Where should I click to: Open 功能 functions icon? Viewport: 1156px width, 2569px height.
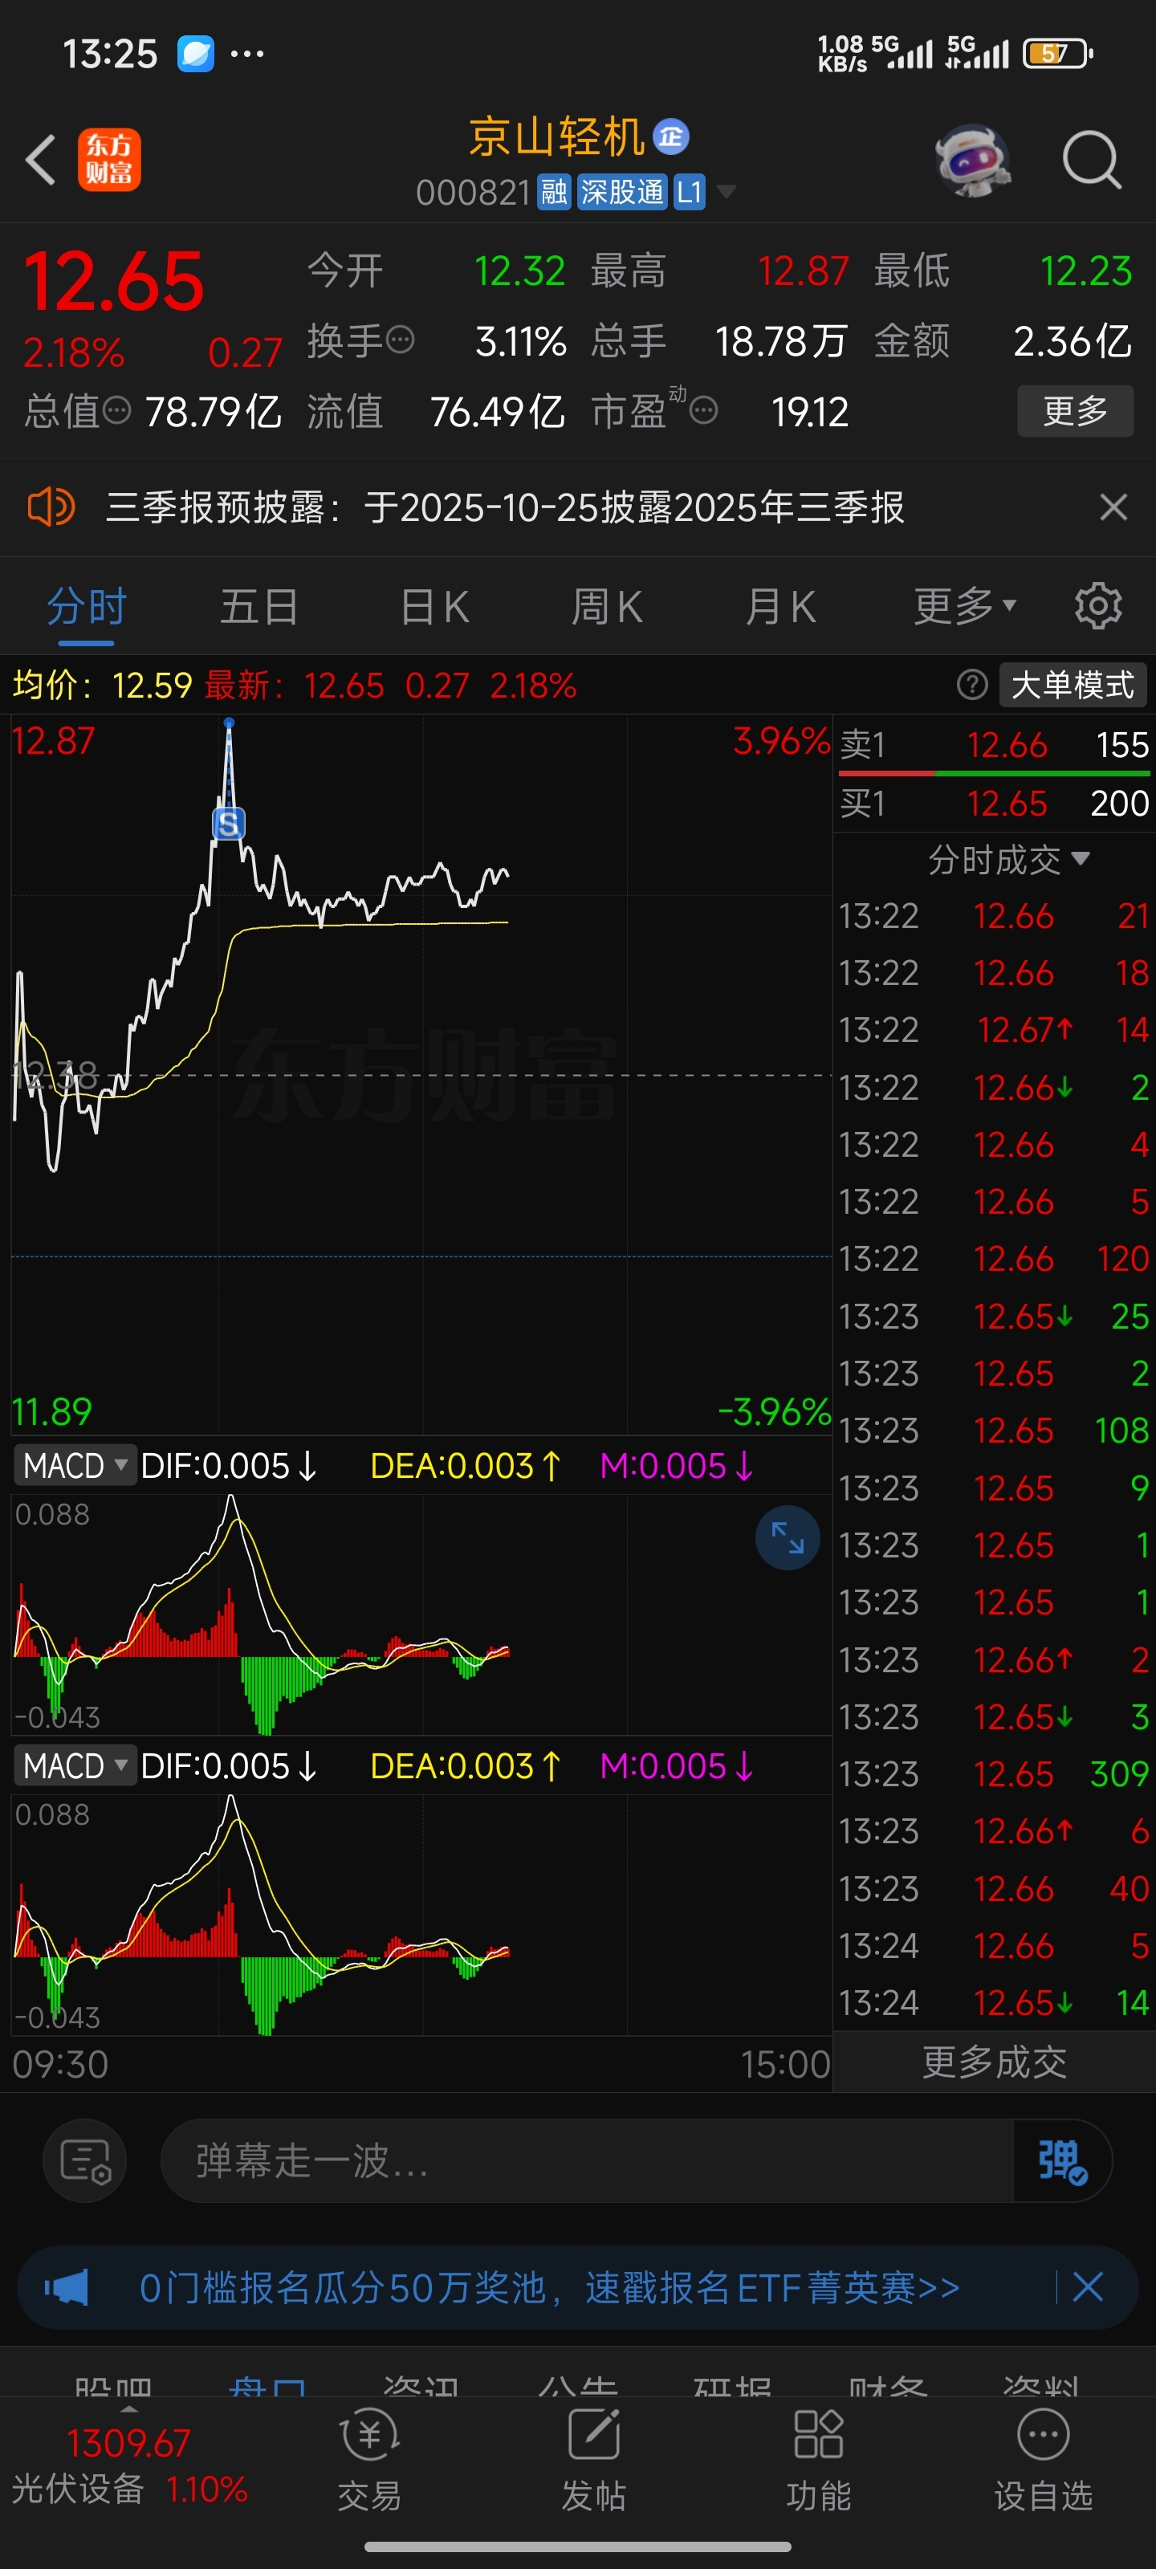tap(818, 2461)
